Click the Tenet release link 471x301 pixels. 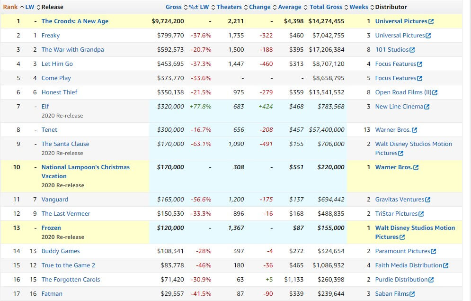click(x=49, y=130)
